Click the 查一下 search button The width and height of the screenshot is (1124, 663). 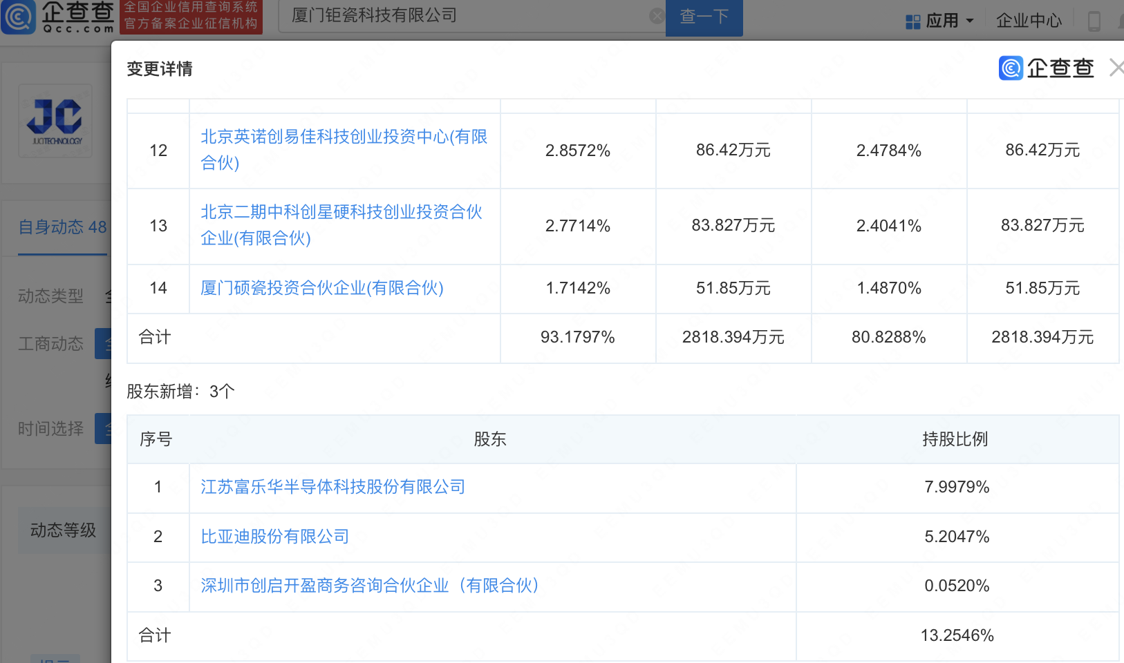pos(704,17)
